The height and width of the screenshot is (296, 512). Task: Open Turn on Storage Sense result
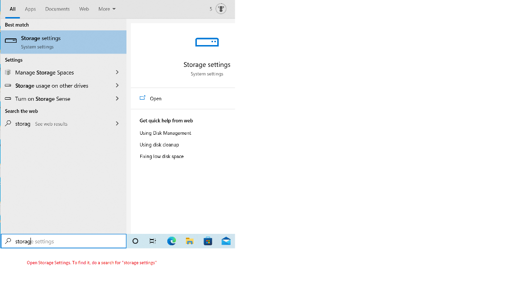click(x=63, y=99)
